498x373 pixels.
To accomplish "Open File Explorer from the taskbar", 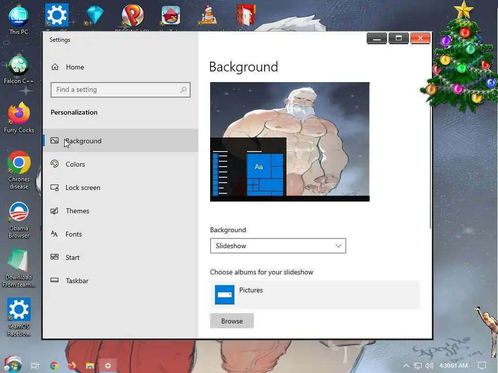I will 90,365.
